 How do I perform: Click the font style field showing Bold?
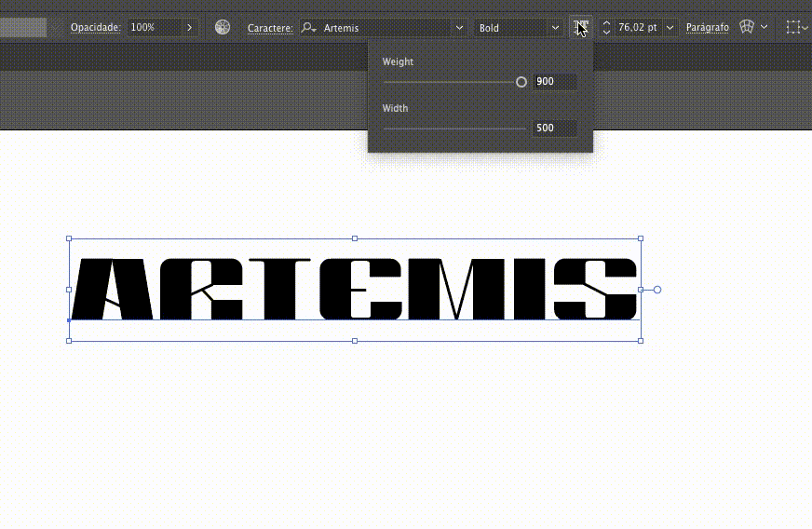tap(513, 27)
